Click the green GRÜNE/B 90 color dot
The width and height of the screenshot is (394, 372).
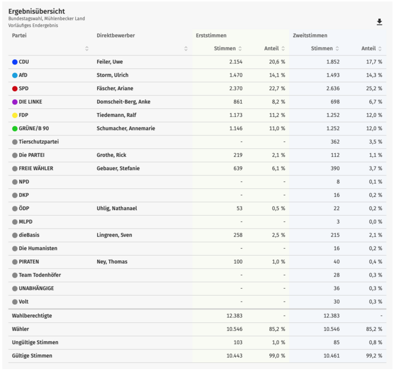point(15,128)
